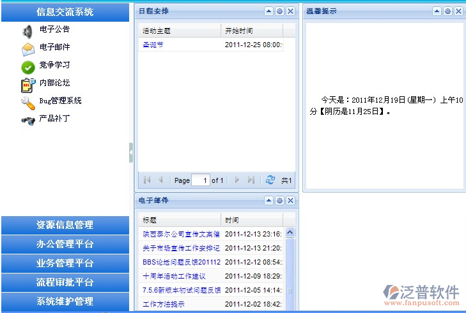466x313 pixels.
Task: Click the 竞争学习 green check icon
Action: pos(28,68)
